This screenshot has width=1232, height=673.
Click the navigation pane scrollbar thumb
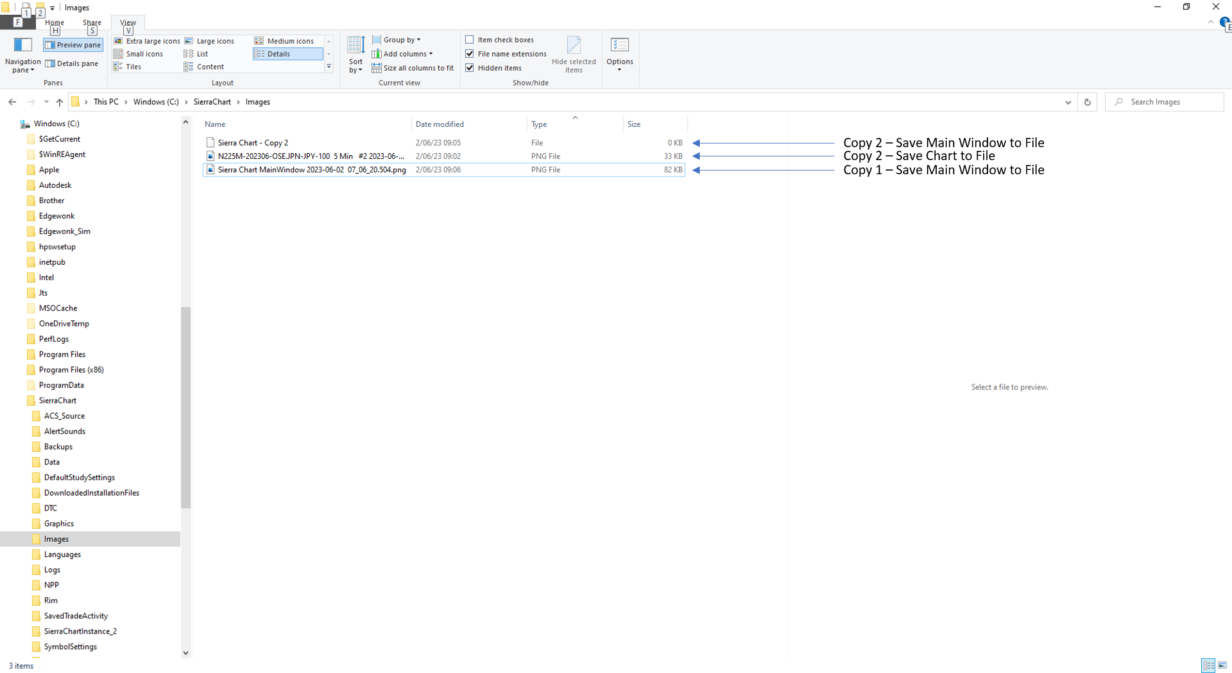coord(185,406)
